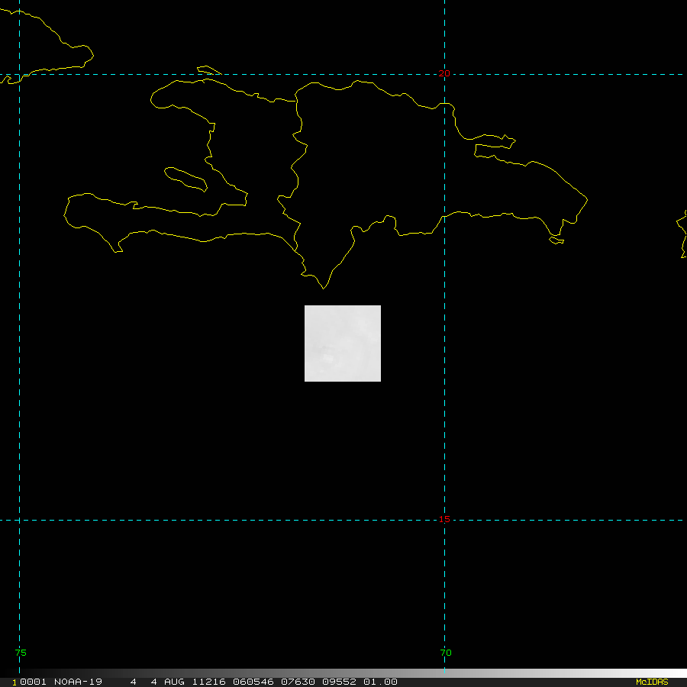Click the small island outline off southeast coast
687x687 pixels.
coord(556,240)
